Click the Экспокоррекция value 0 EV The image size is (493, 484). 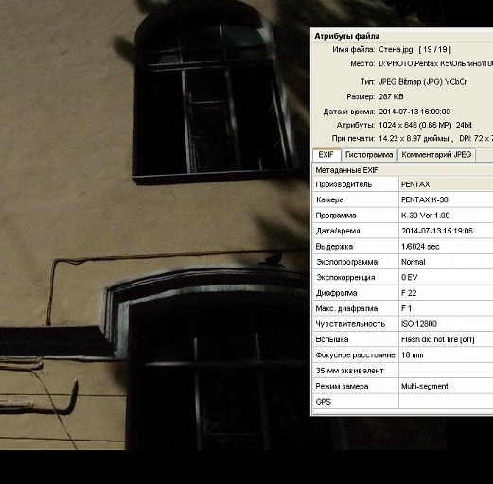click(410, 277)
